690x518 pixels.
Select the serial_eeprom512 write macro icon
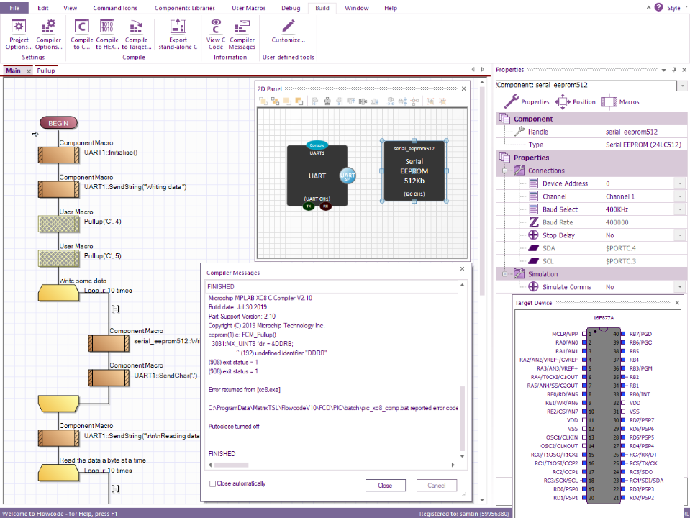point(109,343)
